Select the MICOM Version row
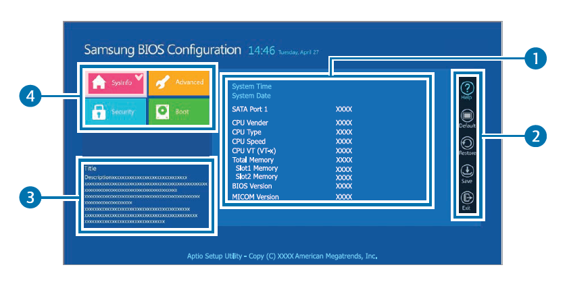This screenshot has height=286, width=567. pos(292,197)
